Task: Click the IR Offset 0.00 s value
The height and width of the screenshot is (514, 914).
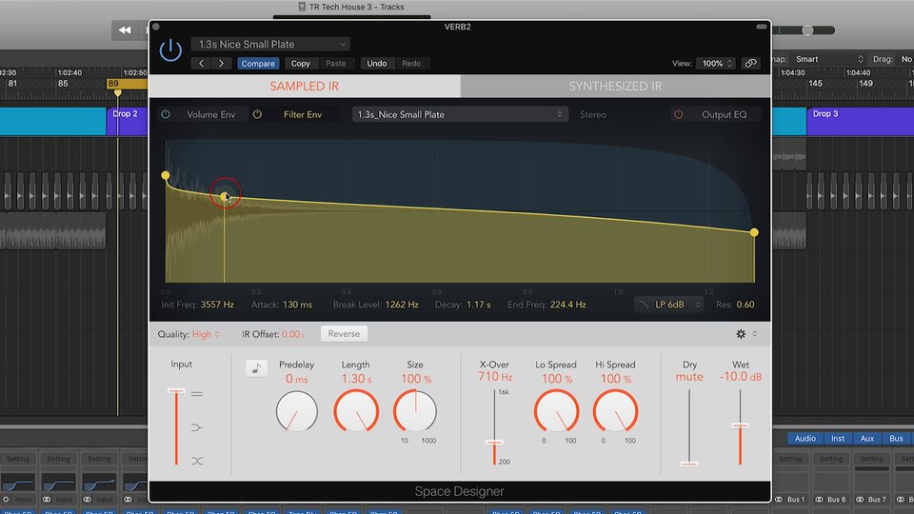Action: coord(293,334)
